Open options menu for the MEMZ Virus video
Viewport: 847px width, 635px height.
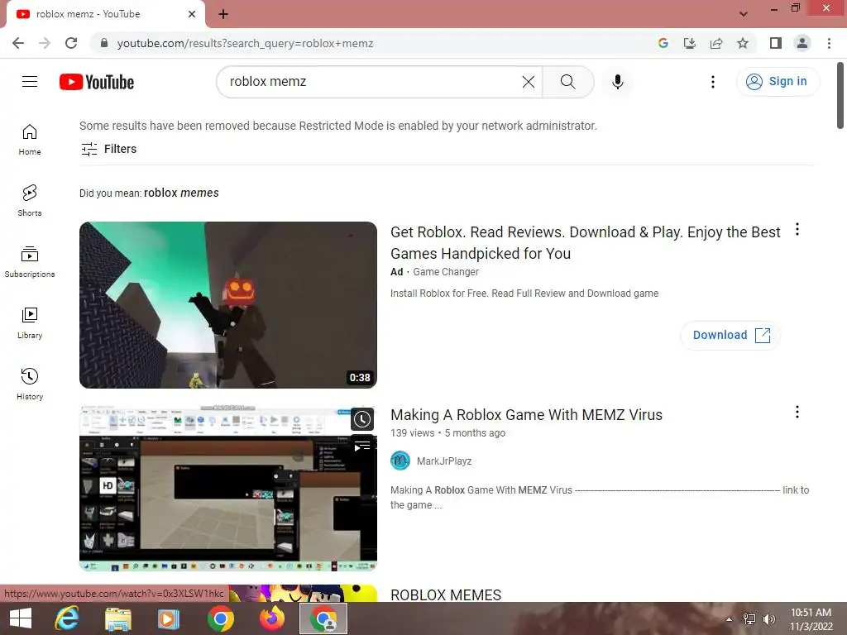(x=797, y=412)
